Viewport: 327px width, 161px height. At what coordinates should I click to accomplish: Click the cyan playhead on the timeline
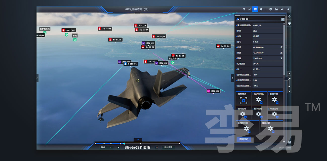point(124,144)
